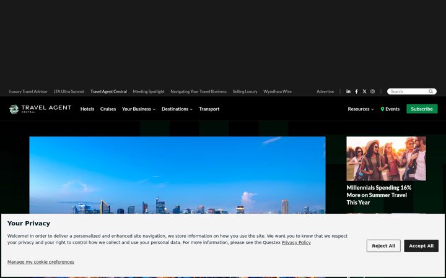The height and width of the screenshot is (278, 446).
Task: Click Accept All cookies button
Action: point(421,246)
